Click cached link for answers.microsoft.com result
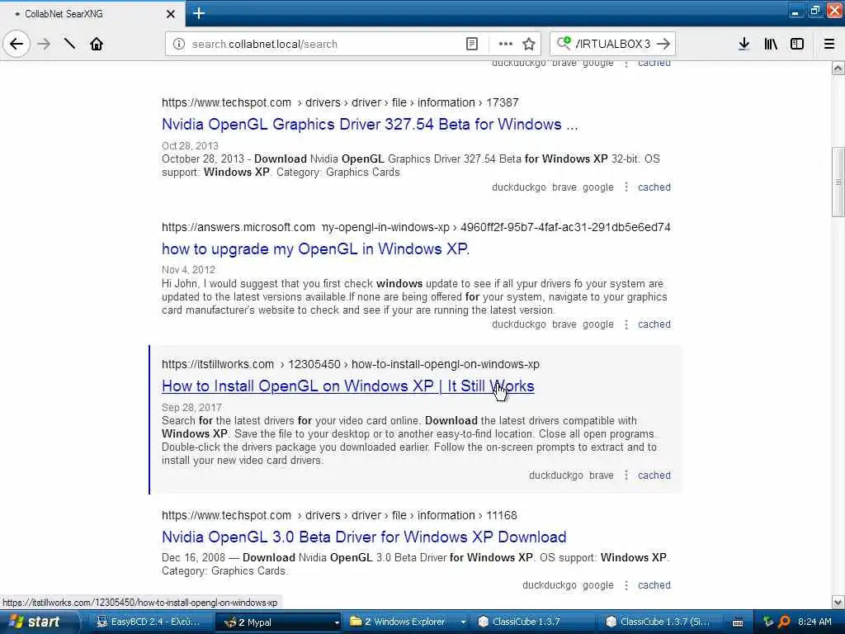Viewport: 845px width, 634px height. 654,324
